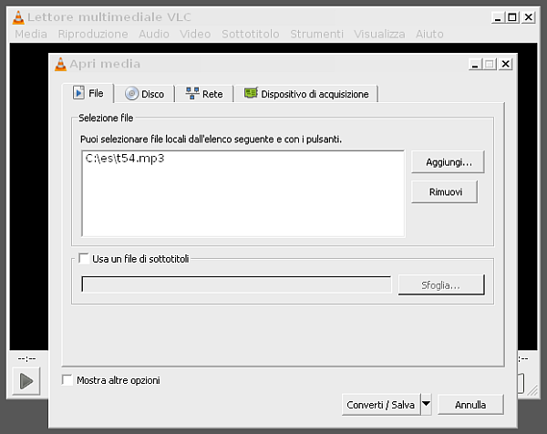The image size is (547, 434).
Task: Open the Strumenti menu
Action: click(316, 34)
